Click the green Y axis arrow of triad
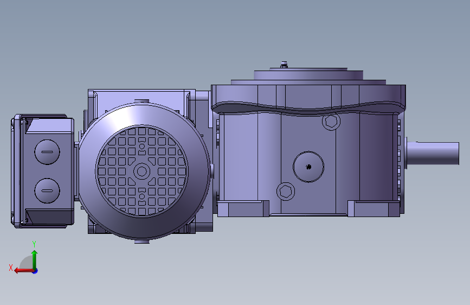Image resolution: width=470 pixels, height=305 pixels. pyautogui.click(x=35, y=259)
